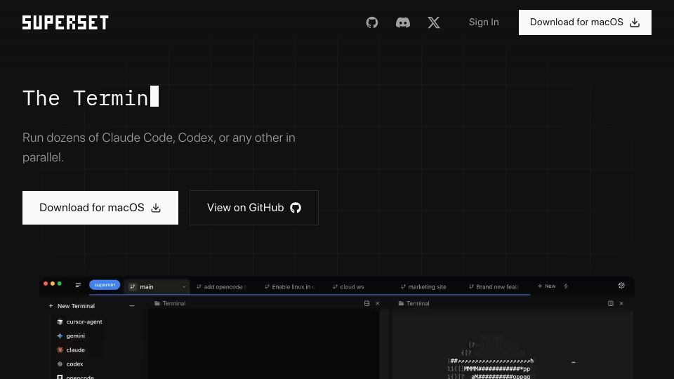Open the three-dots menu beside New Terminal
This screenshot has width=674, height=379.
[132, 306]
